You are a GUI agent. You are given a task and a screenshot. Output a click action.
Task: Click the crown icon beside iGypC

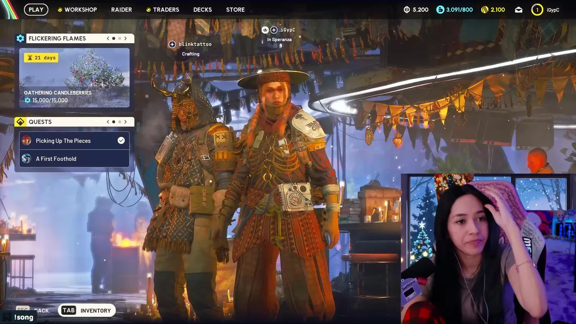coord(265,30)
